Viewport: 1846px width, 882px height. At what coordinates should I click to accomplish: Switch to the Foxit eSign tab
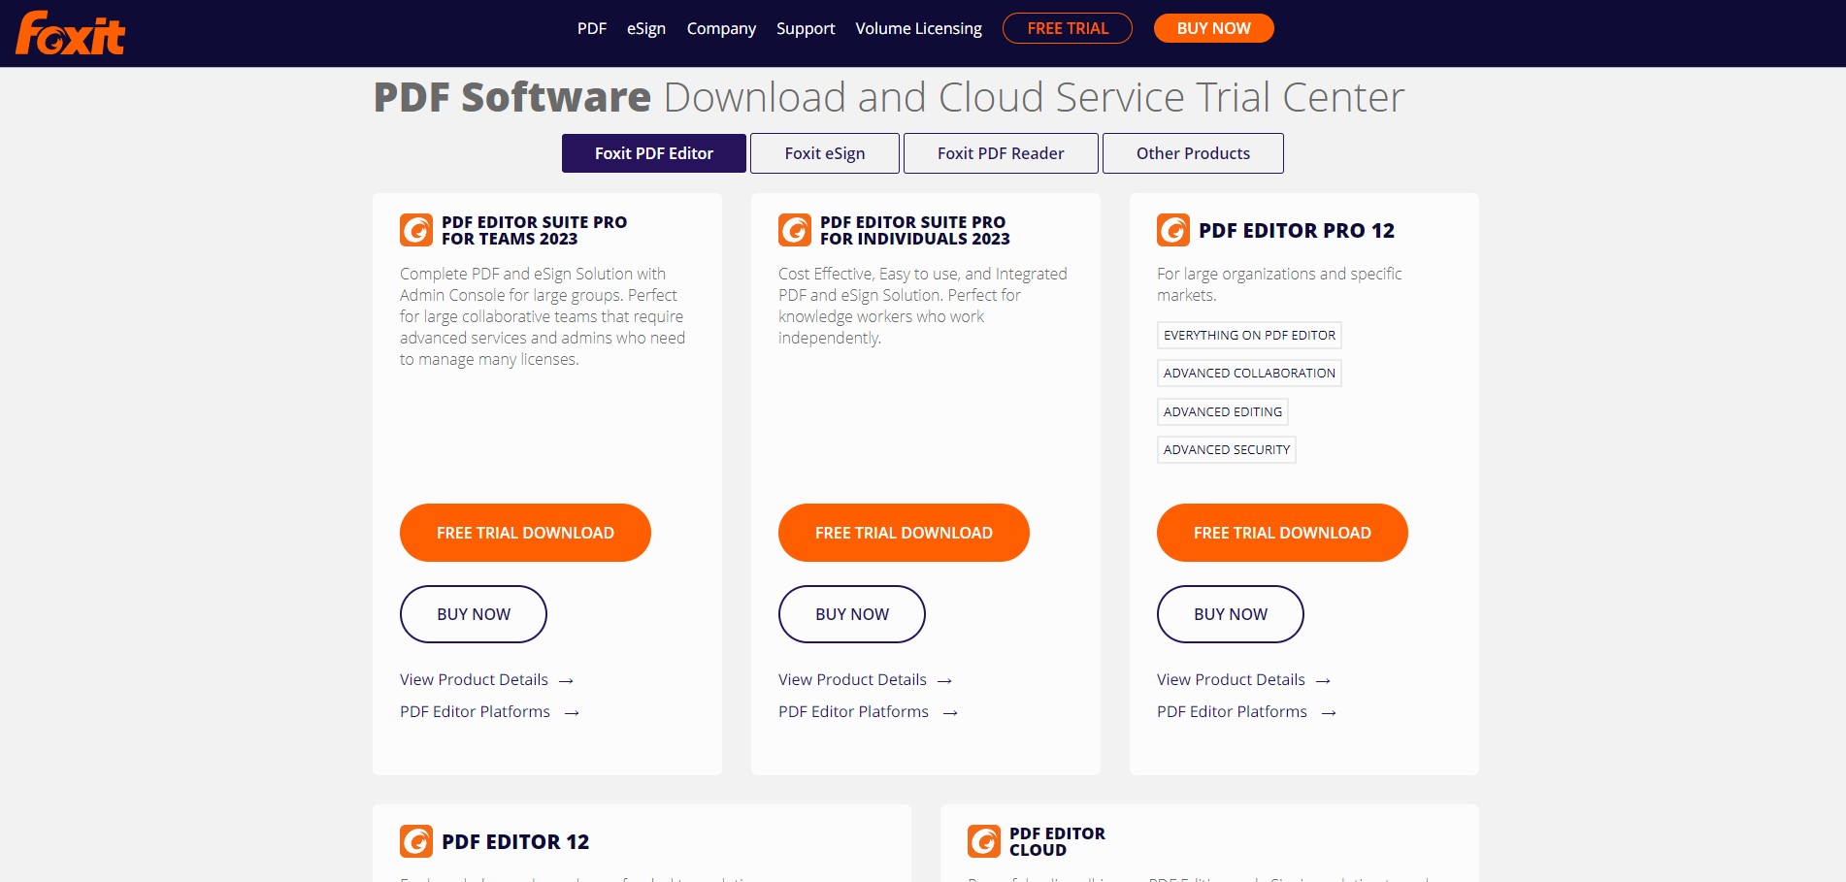(x=825, y=153)
